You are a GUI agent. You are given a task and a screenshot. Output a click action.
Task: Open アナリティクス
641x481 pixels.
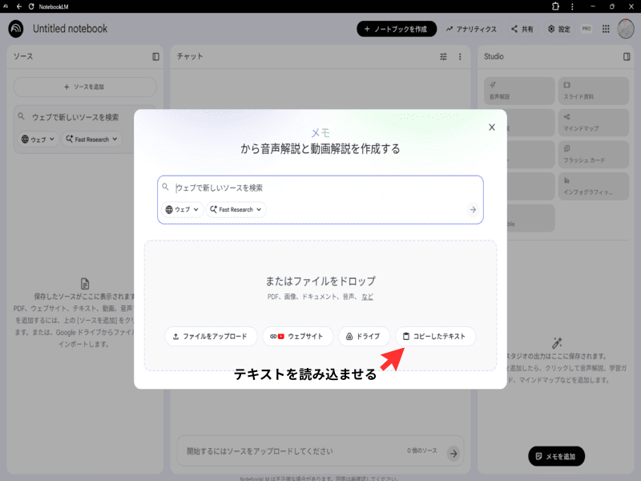(x=471, y=29)
